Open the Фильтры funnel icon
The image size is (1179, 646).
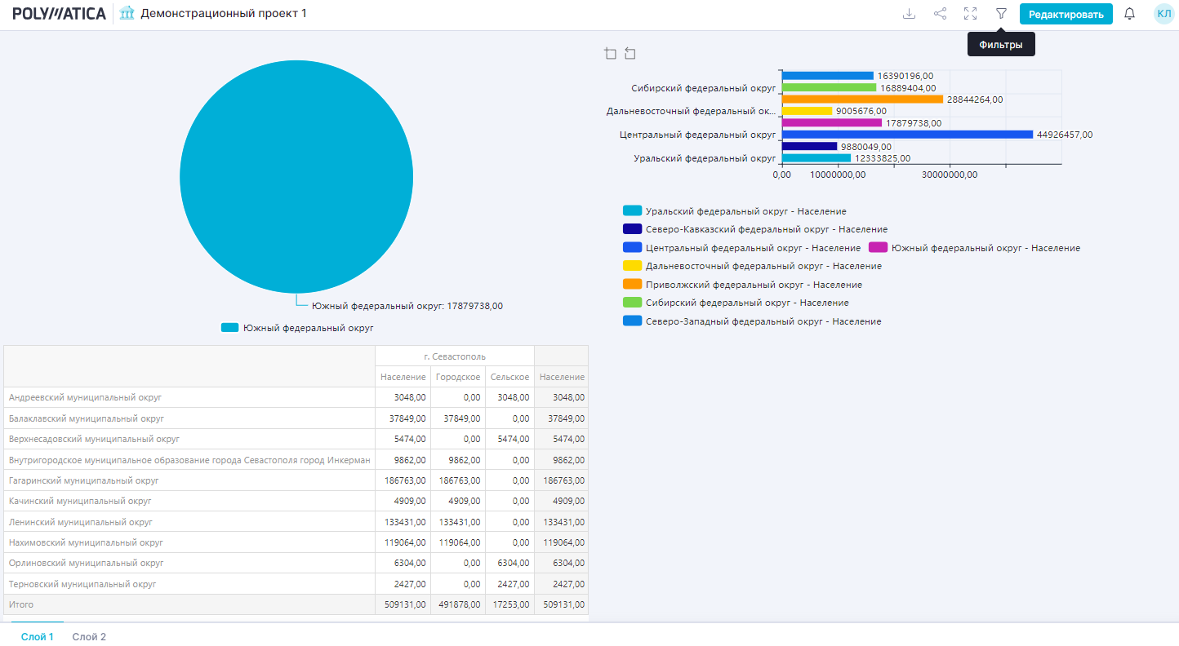point(1001,14)
